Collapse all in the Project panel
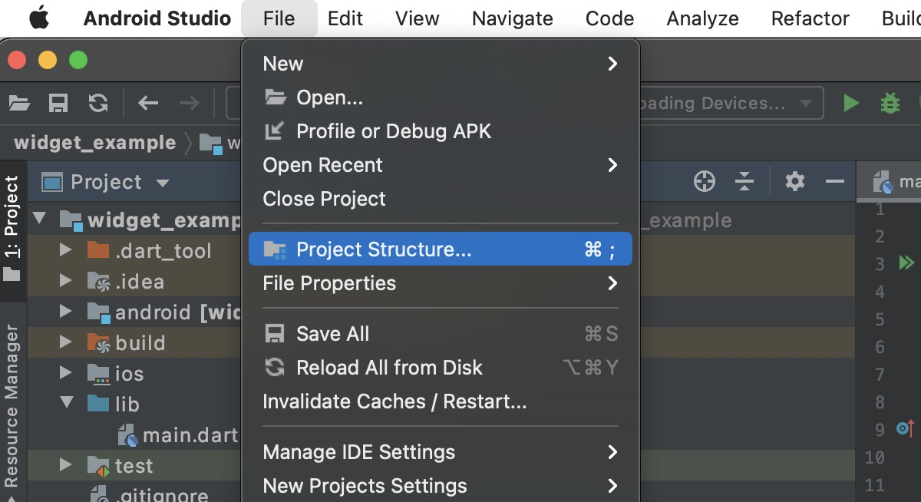 (744, 182)
